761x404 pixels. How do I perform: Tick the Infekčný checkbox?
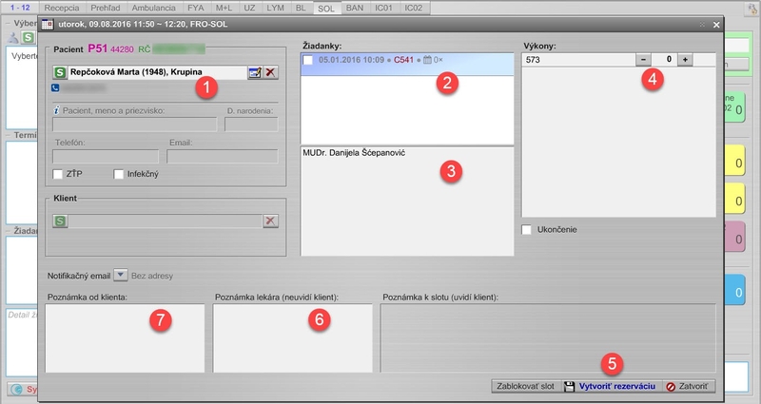(x=119, y=174)
